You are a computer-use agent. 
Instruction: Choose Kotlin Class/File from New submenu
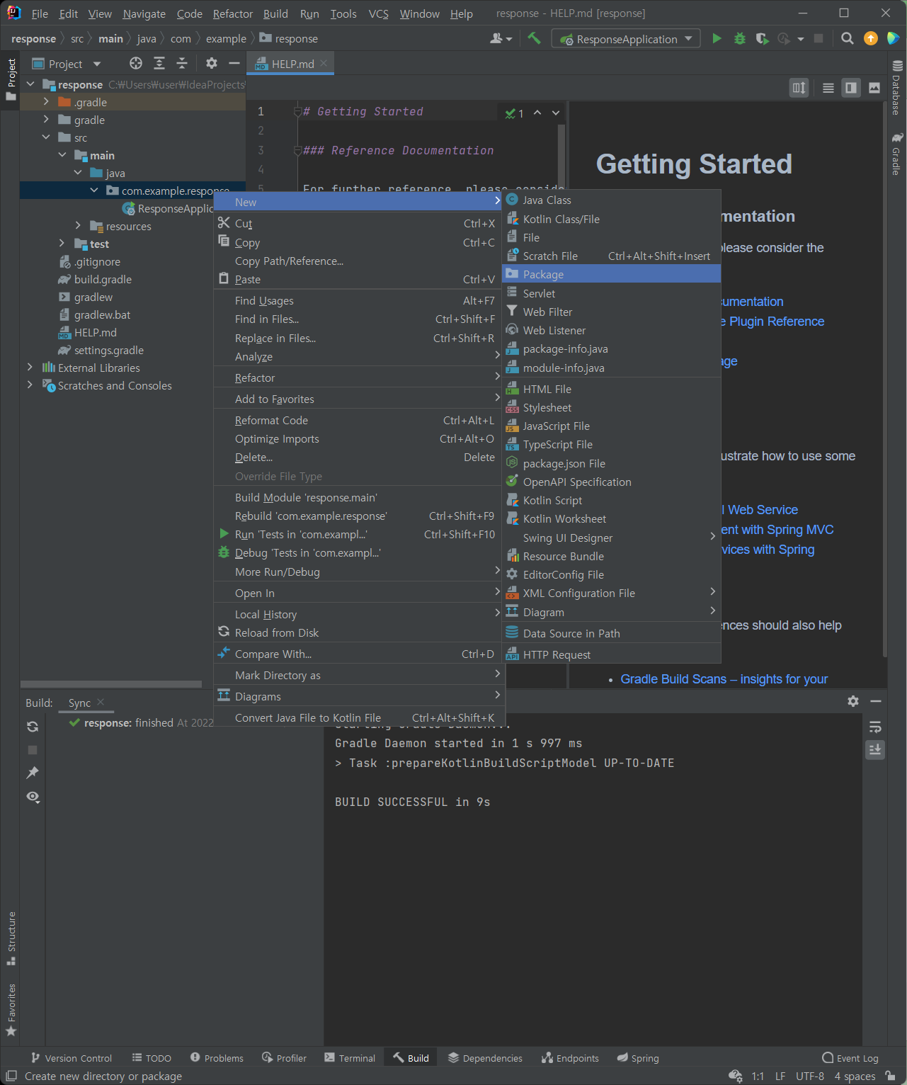click(x=612, y=219)
